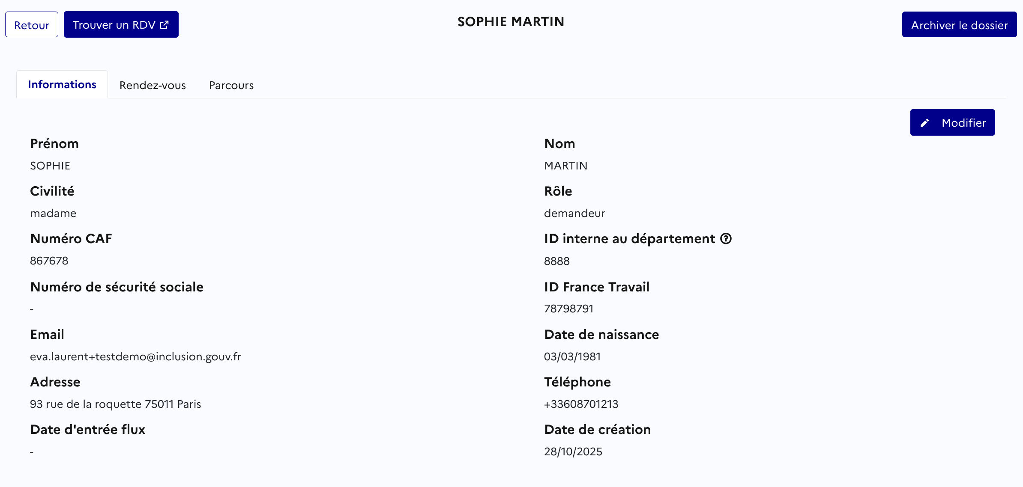Open the Trouver un RDV link
1023x487 pixels.
click(x=114, y=25)
